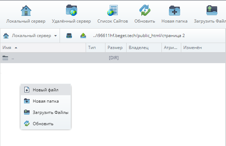Sort by Владелец column header
The width and height of the screenshot is (226, 146).
(144, 48)
